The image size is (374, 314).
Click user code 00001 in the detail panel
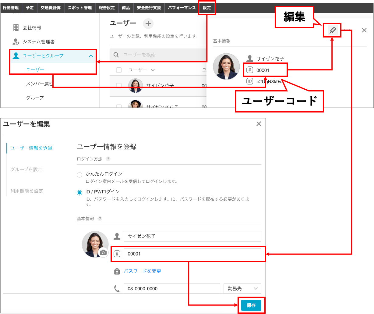click(x=263, y=70)
